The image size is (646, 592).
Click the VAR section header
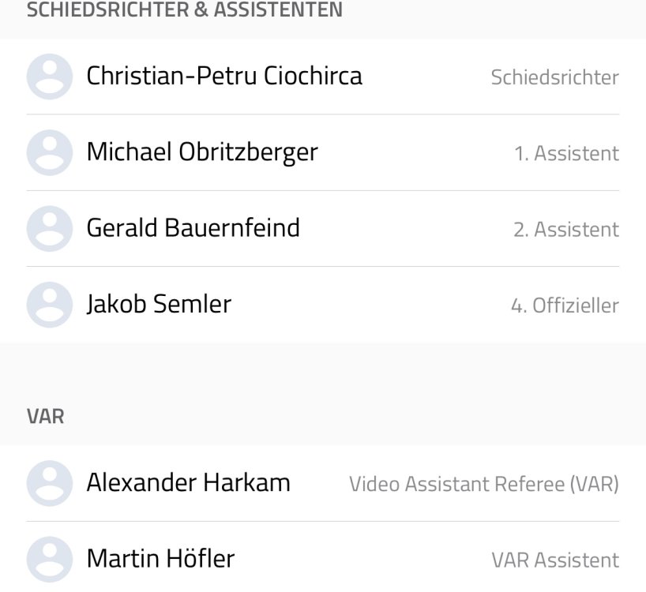click(46, 417)
